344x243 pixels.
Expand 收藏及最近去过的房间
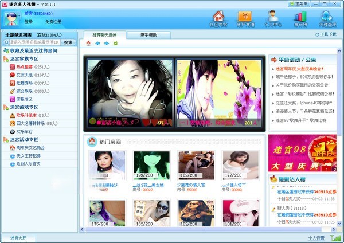pos(34,50)
